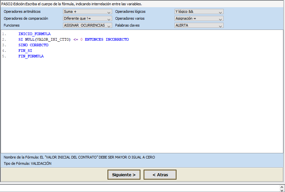The width and height of the screenshot is (285, 192).
Task: Place cursor on SINO CORRECTO line
Action: (x=33, y=45)
